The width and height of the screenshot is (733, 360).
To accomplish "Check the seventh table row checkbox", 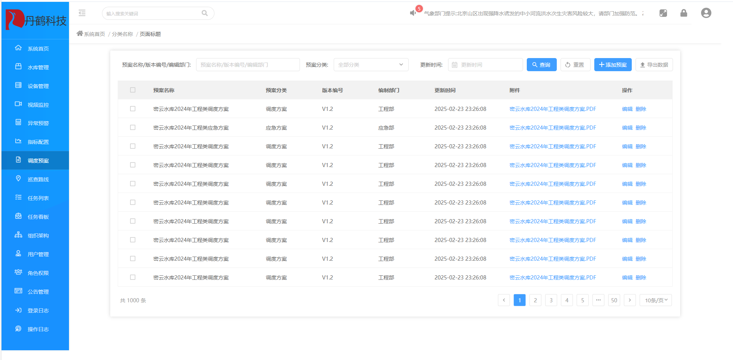I will tap(133, 221).
